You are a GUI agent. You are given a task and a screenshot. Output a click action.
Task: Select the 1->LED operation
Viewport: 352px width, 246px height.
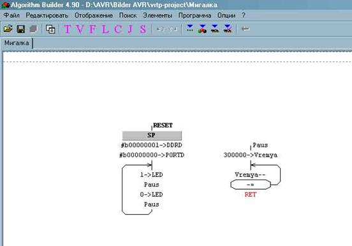(x=152, y=174)
